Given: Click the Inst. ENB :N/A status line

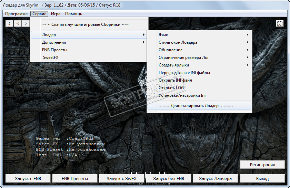Looking at the screenshot, I should pos(57,155).
